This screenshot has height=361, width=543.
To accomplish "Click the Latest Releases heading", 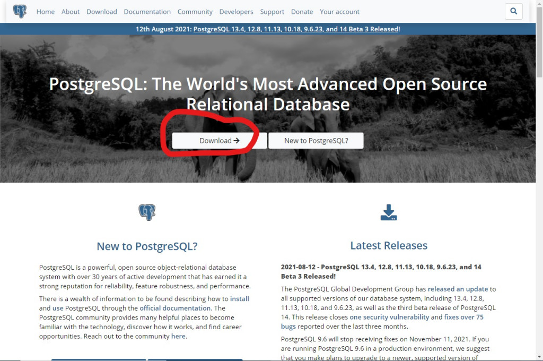I will coord(389,245).
